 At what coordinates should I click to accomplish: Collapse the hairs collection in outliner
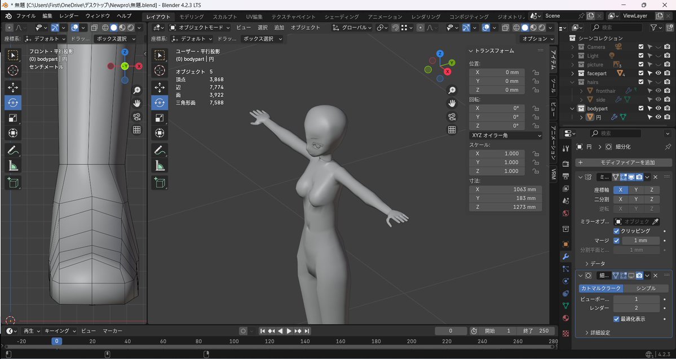coord(572,82)
